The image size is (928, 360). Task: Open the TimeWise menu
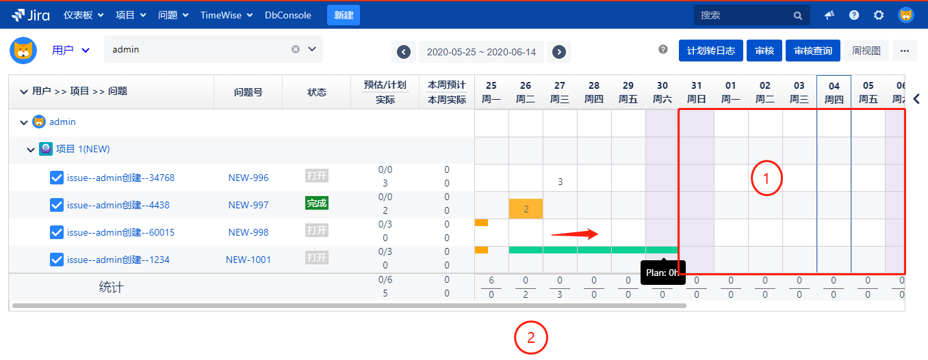point(226,15)
